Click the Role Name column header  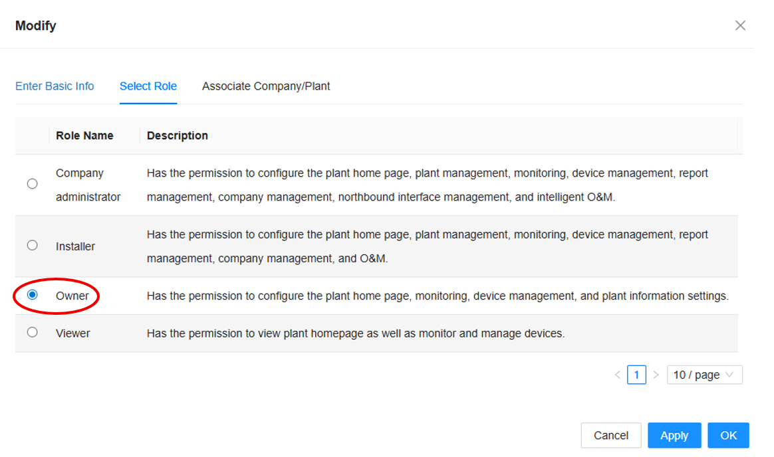point(84,136)
